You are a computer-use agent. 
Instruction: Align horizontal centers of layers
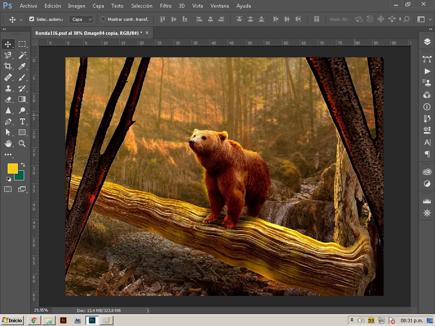click(x=210, y=19)
